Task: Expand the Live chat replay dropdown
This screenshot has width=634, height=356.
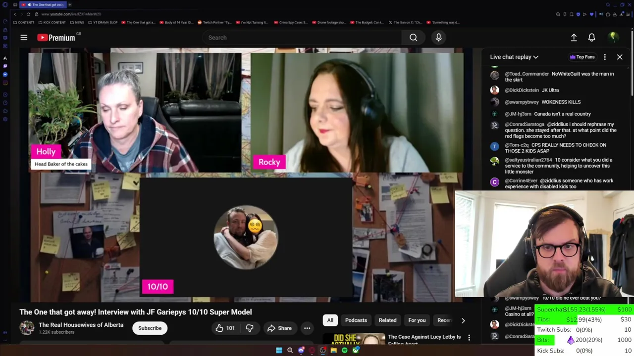Action: [514, 57]
